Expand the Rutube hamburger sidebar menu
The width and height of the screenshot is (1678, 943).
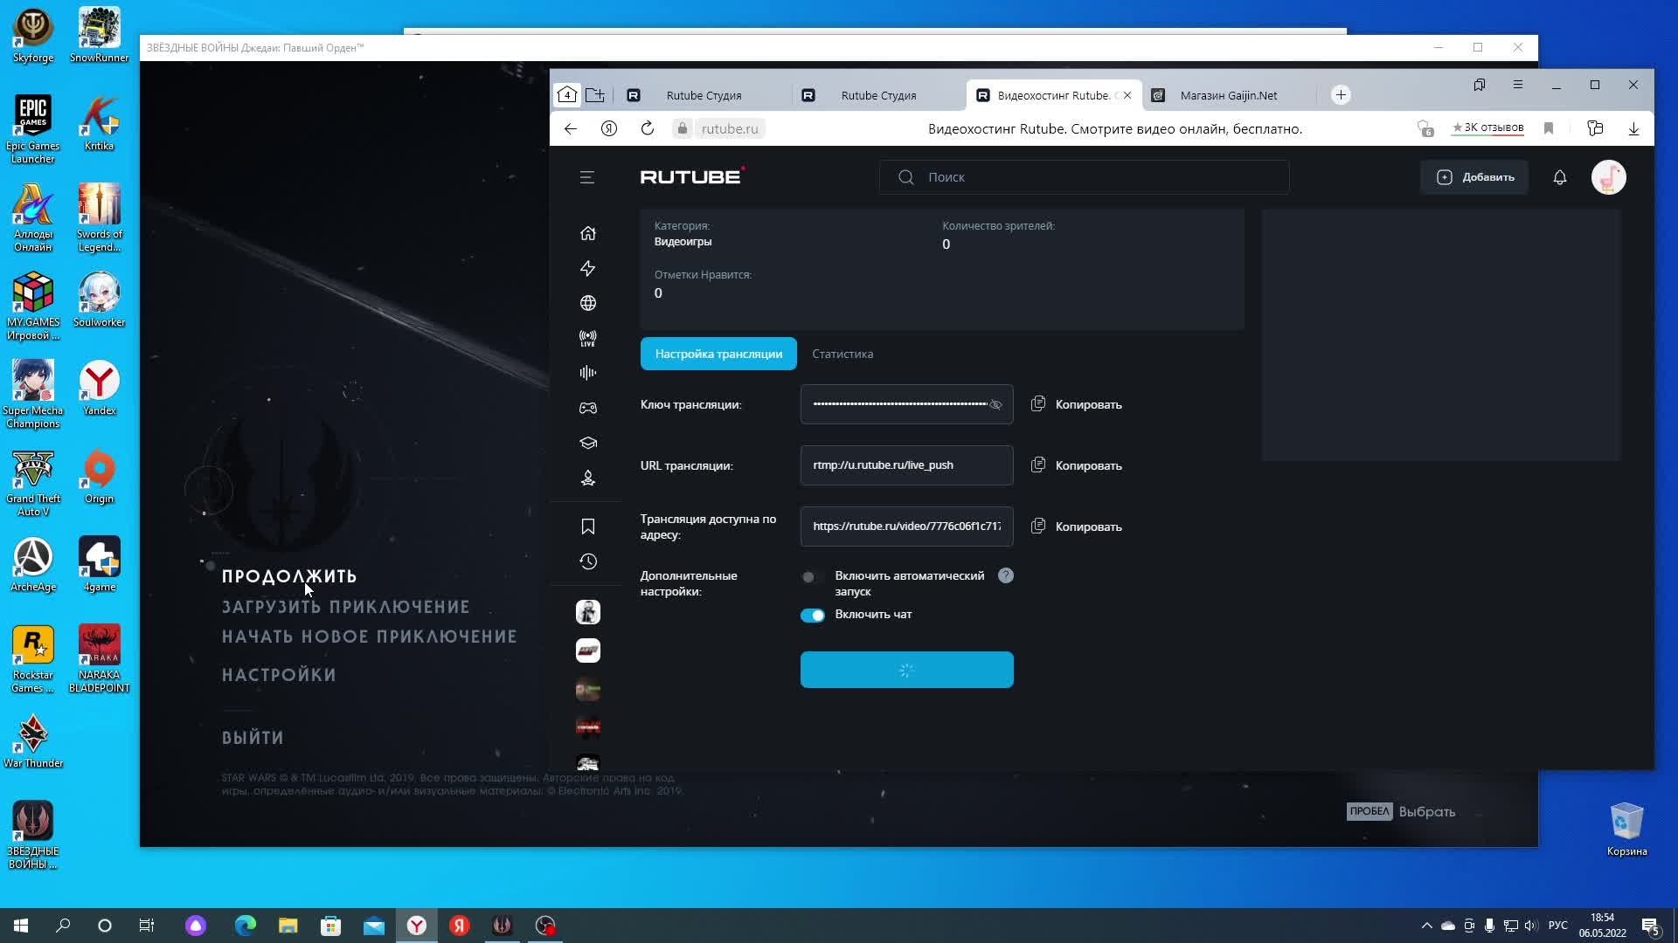586,177
